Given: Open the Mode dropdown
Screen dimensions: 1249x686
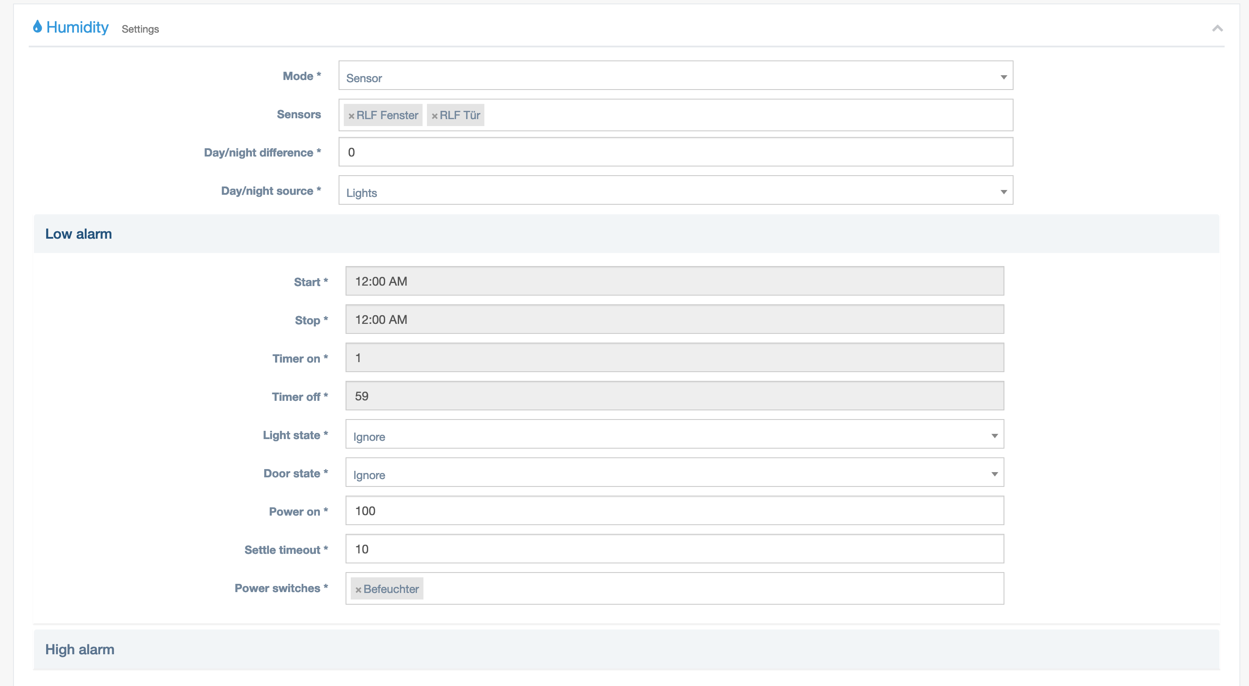Looking at the screenshot, I should point(675,76).
